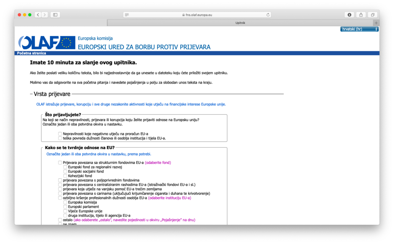Viewport: 394px width, 244px height.
Task: Check 'Prijevara povezana sa strukturnim fondovima EU-a'
Action: 60,163
